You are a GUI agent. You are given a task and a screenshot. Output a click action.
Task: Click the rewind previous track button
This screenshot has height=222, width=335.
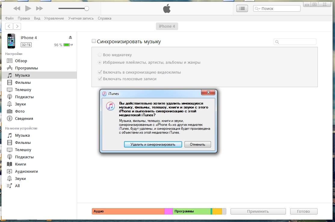point(17,8)
